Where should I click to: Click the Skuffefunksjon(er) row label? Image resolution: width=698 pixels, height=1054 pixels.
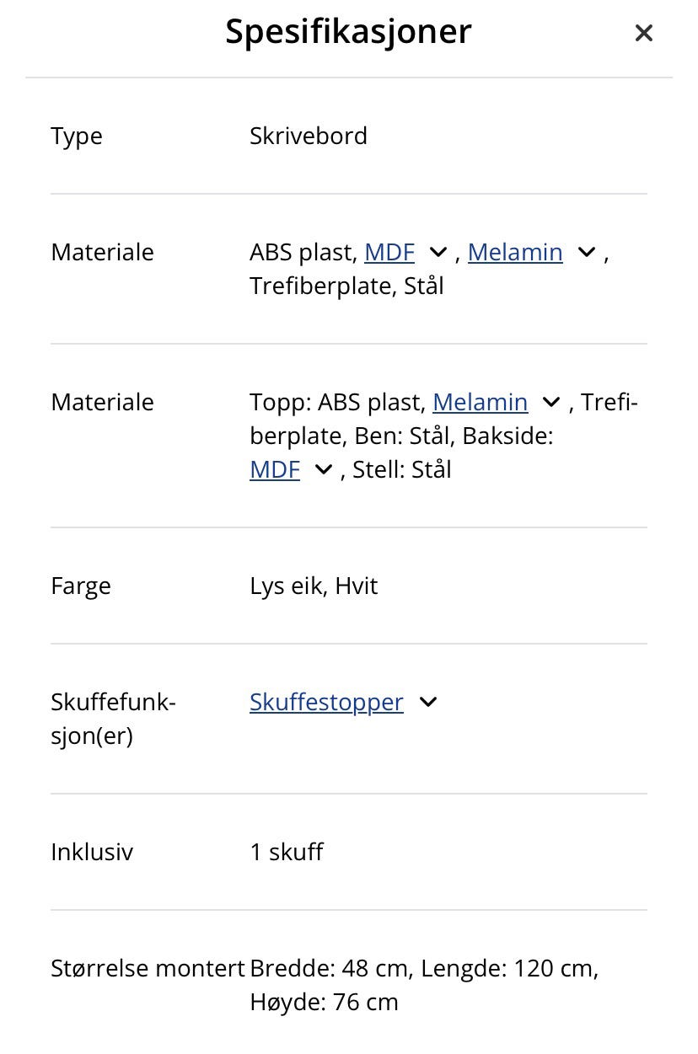coord(113,718)
